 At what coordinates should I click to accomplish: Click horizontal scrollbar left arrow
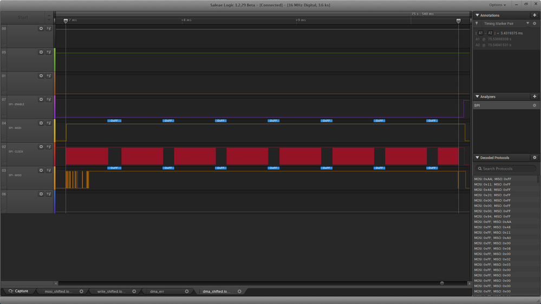56,283
